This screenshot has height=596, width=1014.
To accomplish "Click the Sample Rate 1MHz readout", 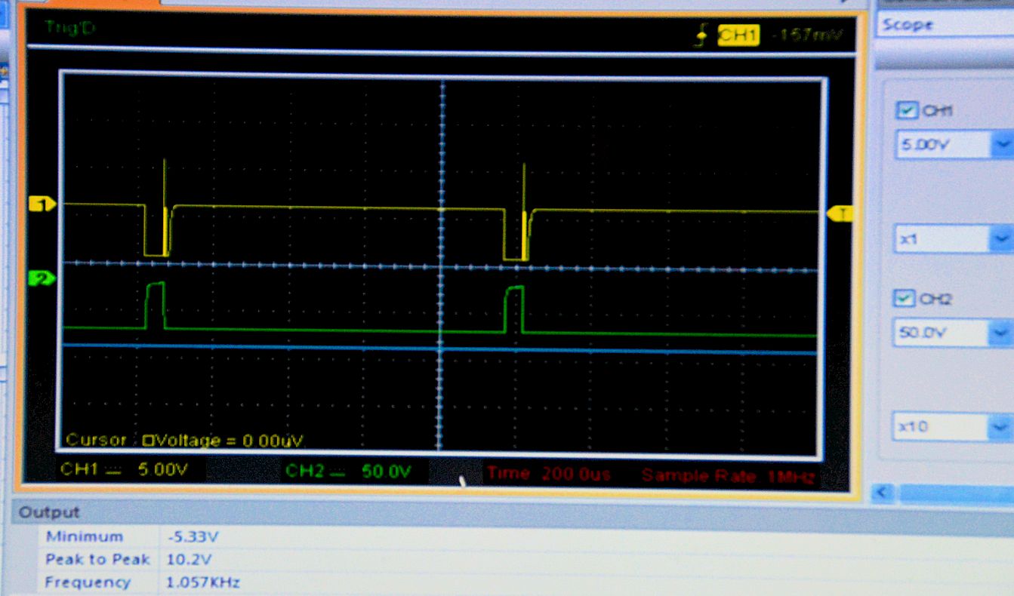I will (728, 476).
